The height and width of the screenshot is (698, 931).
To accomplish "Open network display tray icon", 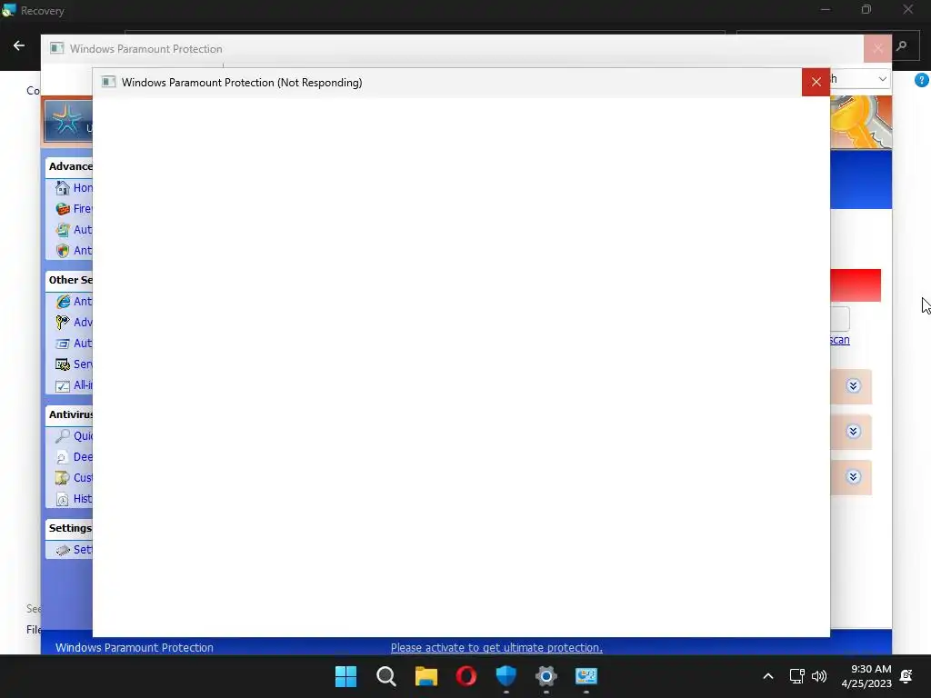I will [796, 676].
